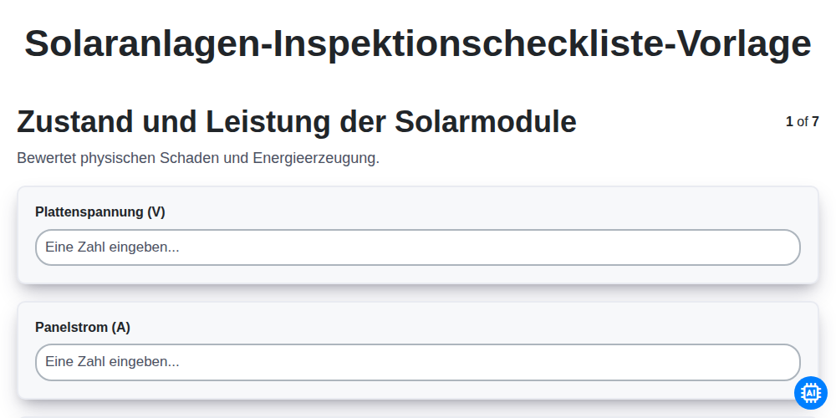Viewport: 836px width, 418px height.
Task: Click the placeholder text in the voltage field
Action: pos(112,247)
